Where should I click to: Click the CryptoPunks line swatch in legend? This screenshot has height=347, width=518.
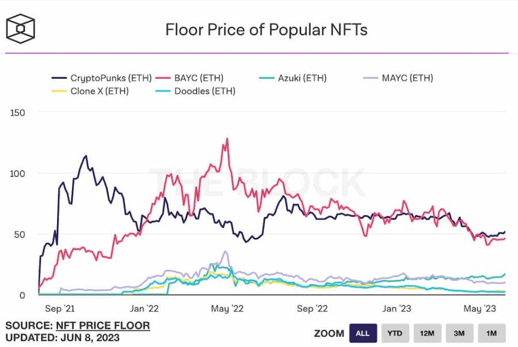[x=59, y=78]
